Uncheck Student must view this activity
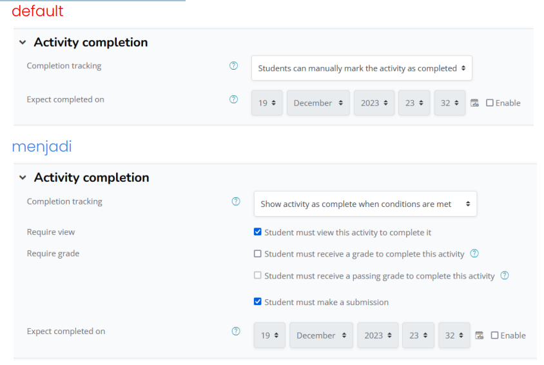The image size is (544, 365). 258,232
